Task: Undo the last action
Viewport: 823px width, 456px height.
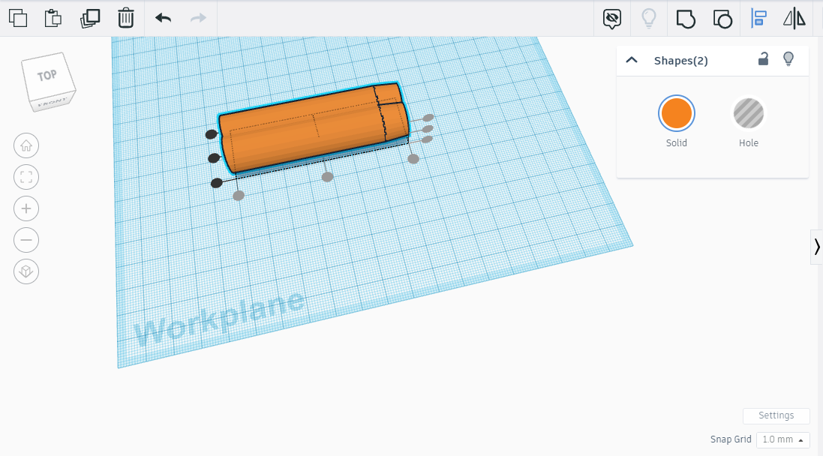Action: point(164,18)
